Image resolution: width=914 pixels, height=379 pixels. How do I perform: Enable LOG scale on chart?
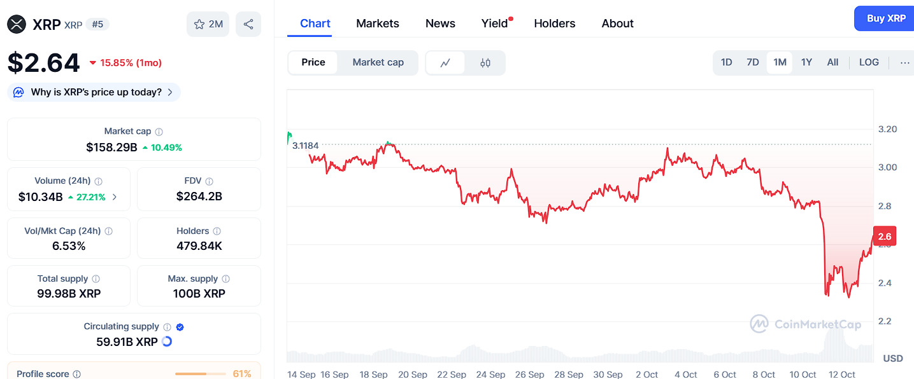[x=869, y=62]
